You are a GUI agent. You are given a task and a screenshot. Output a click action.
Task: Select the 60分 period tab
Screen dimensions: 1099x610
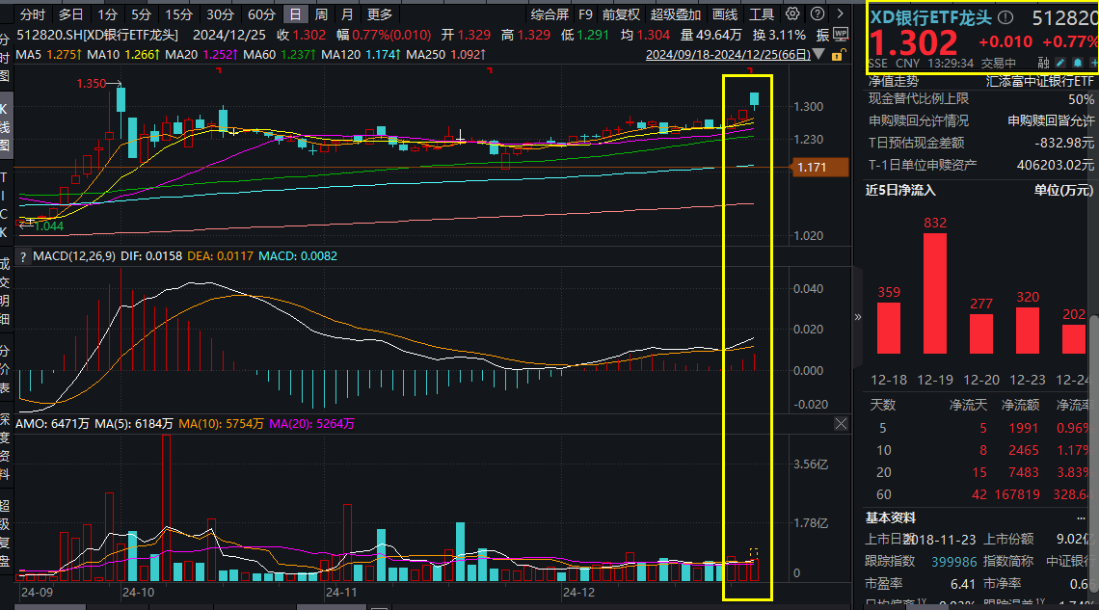[261, 14]
